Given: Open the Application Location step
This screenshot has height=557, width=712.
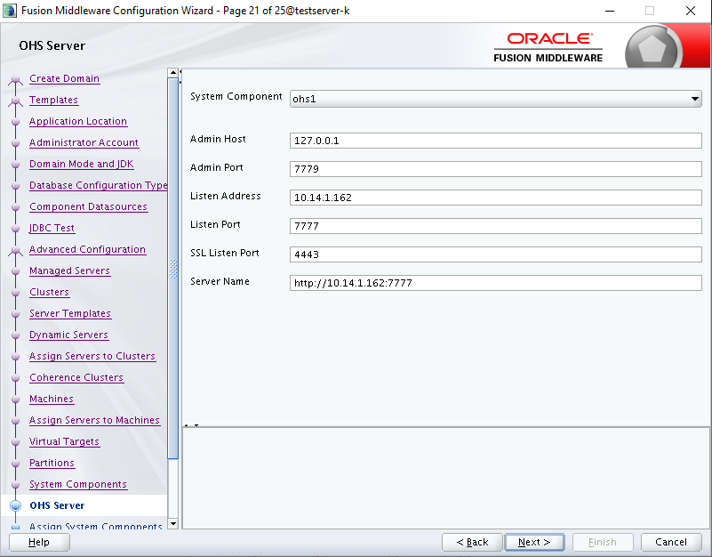Looking at the screenshot, I should [x=78, y=121].
